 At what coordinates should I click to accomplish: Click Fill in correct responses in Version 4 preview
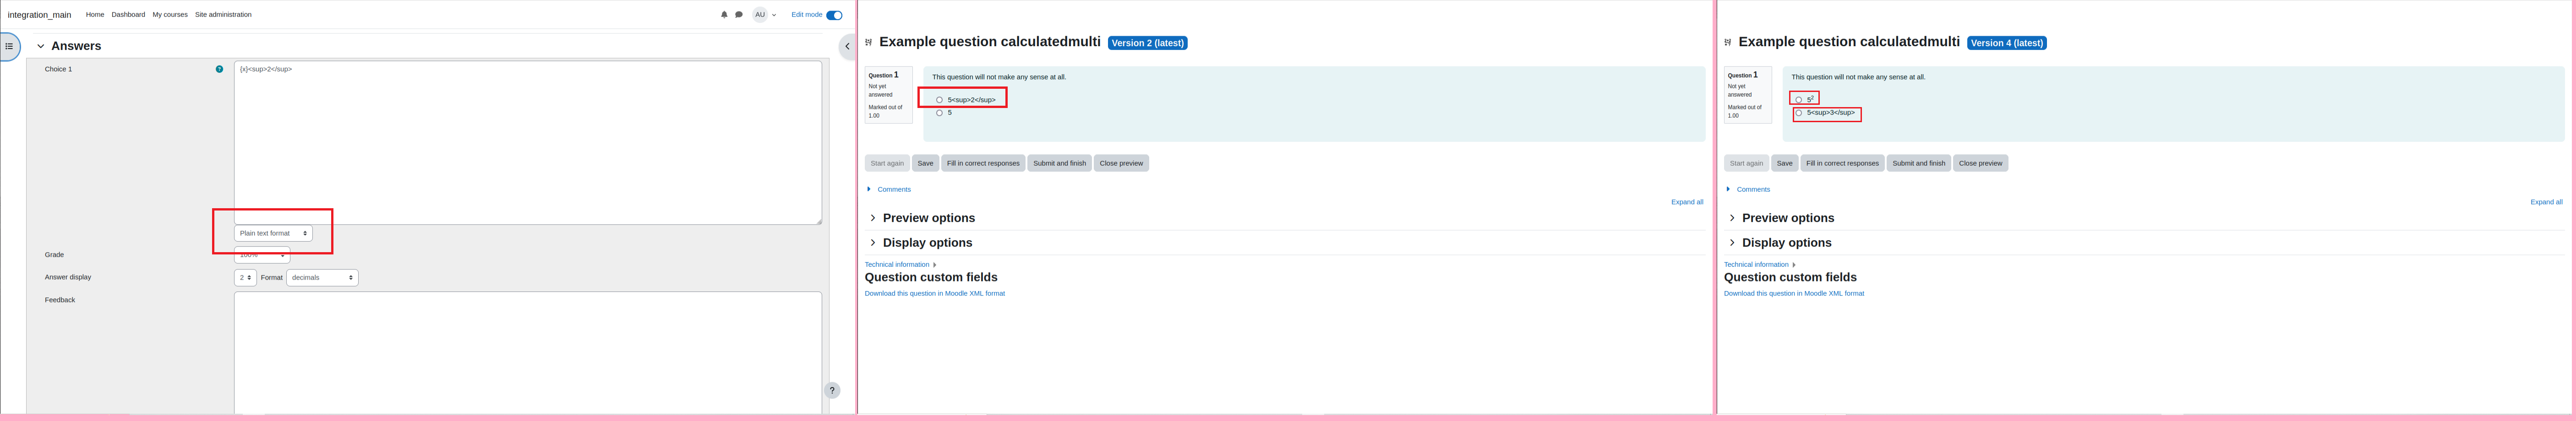pyautogui.click(x=1842, y=163)
